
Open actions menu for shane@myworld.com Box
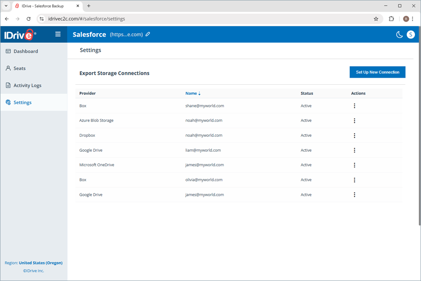point(355,106)
